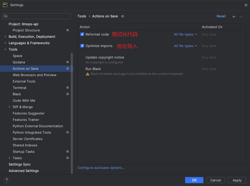Screen dimensions: 250x186
Task: Click the Apply button
Action: [x=237, y=180]
